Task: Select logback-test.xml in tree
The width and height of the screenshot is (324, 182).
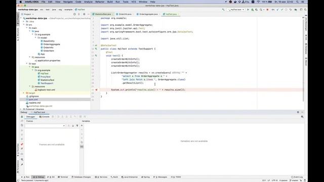Action: tap(46, 90)
